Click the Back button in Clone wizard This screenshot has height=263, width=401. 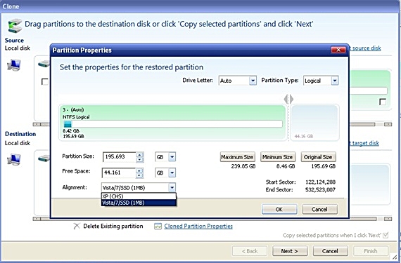click(250, 251)
